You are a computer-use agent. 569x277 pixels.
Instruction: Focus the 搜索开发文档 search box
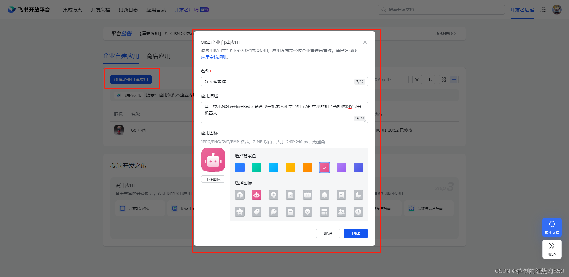(x=441, y=10)
